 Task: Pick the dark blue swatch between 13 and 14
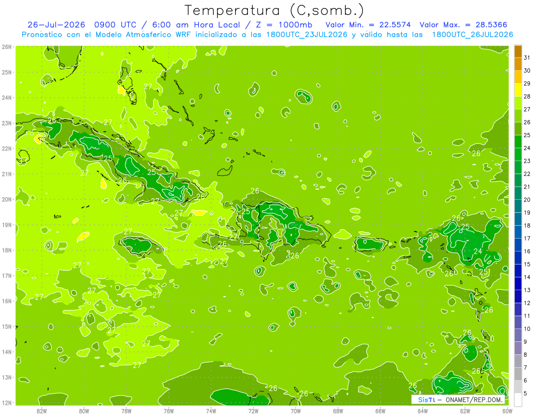(x=518, y=283)
